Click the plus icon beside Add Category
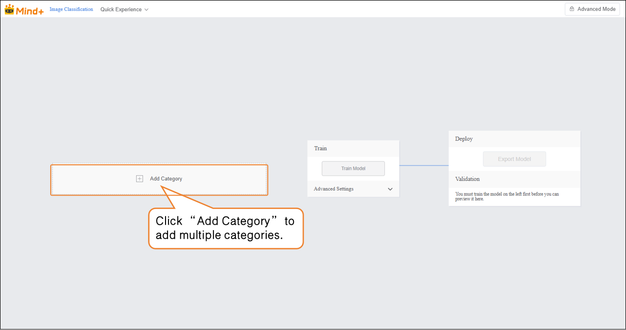The width and height of the screenshot is (626, 330). (x=140, y=179)
